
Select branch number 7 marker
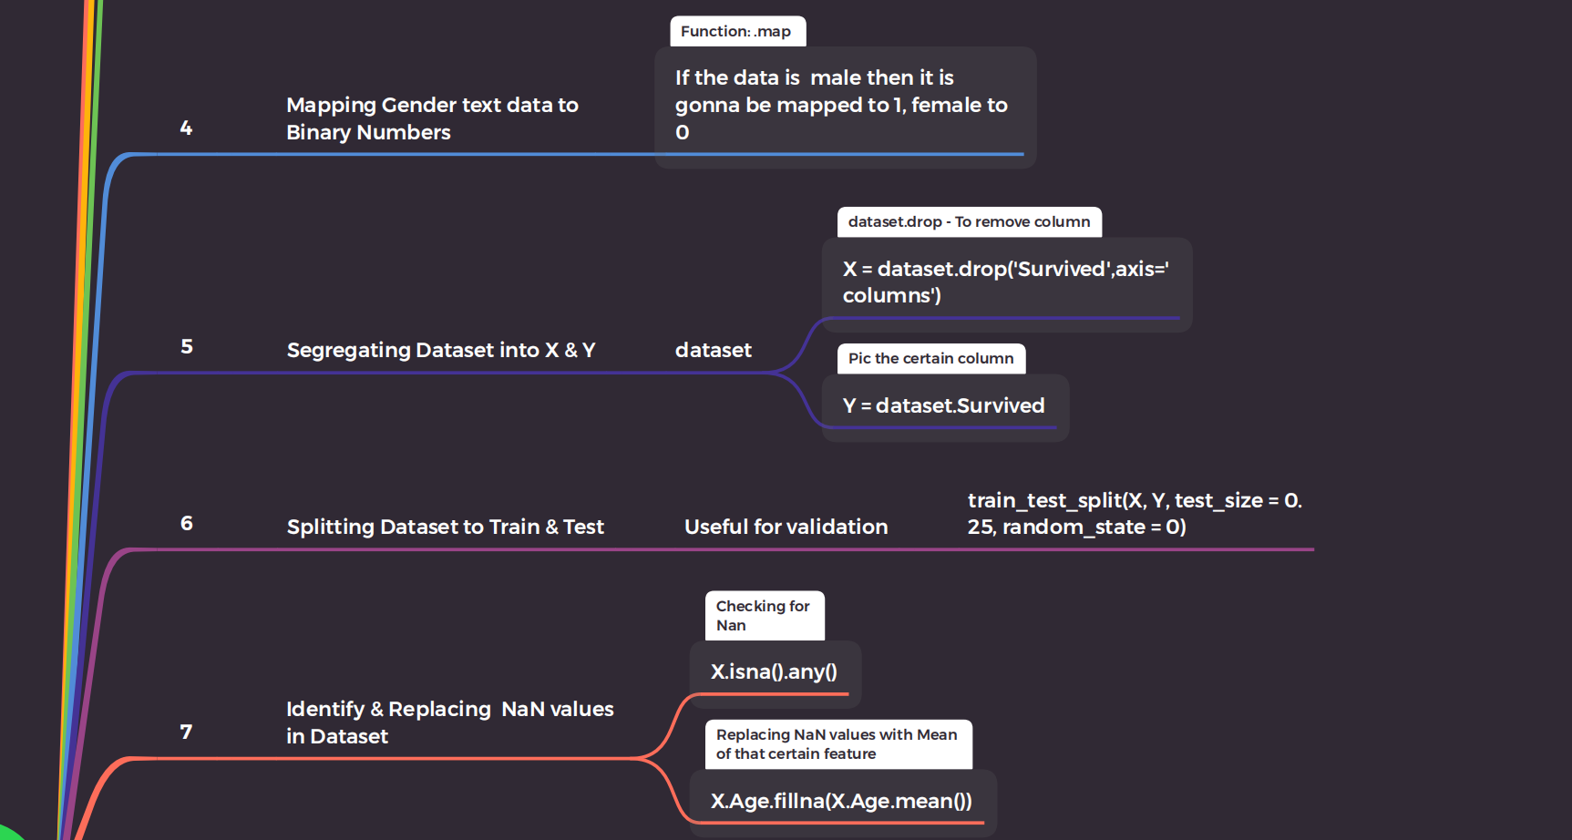point(186,731)
